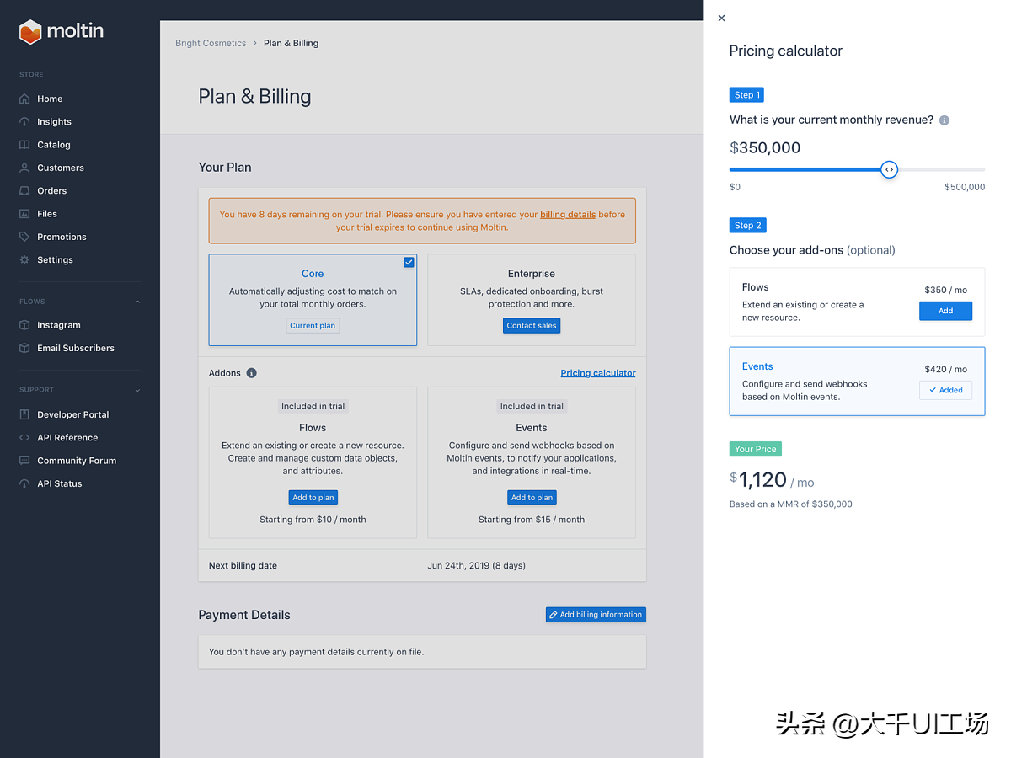Click the Orders icon in sidebar
Screen dimensions: 1011x758
click(x=24, y=190)
